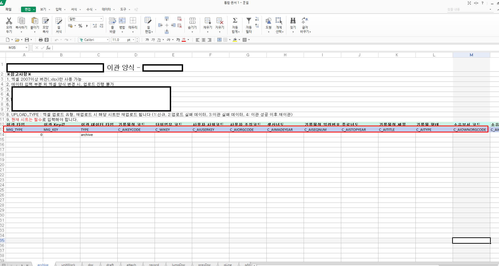This screenshot has height=266, width=499.
Task: Toggle align left
Action: pos(197,40)
